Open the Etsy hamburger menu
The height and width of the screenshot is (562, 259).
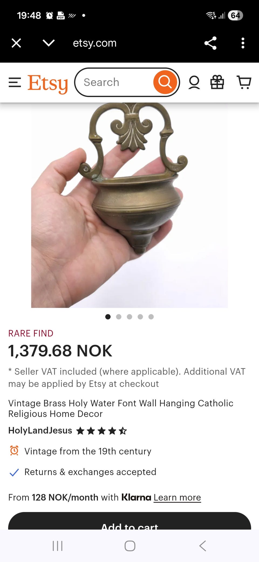15,82
